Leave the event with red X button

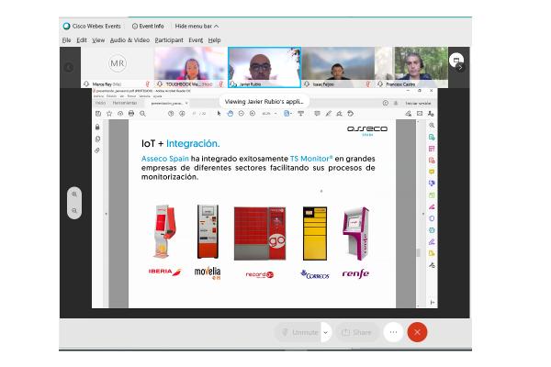(417, 332)
